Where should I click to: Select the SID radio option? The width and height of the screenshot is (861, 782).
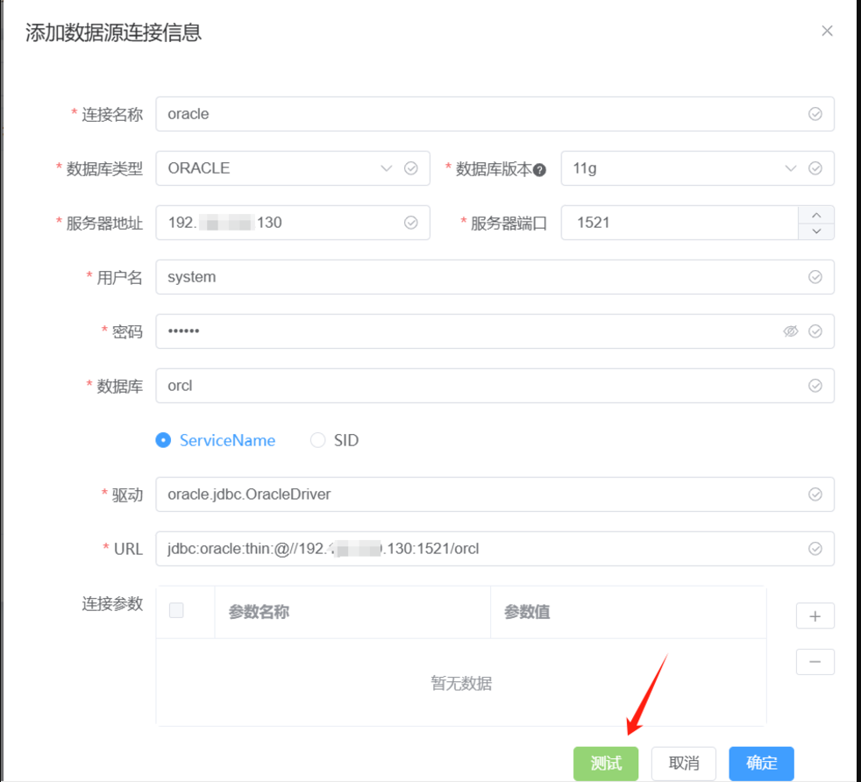point(317,440)
